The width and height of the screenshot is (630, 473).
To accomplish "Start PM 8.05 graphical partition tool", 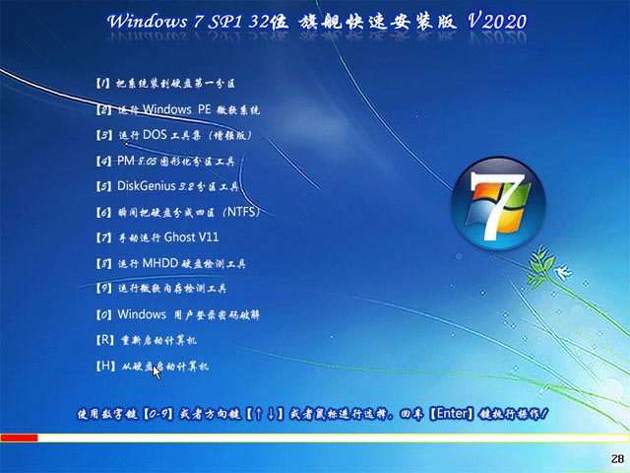I will (x=169, y=161).
